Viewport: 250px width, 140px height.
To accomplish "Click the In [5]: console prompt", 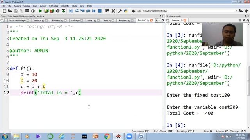I will [176, 125].
